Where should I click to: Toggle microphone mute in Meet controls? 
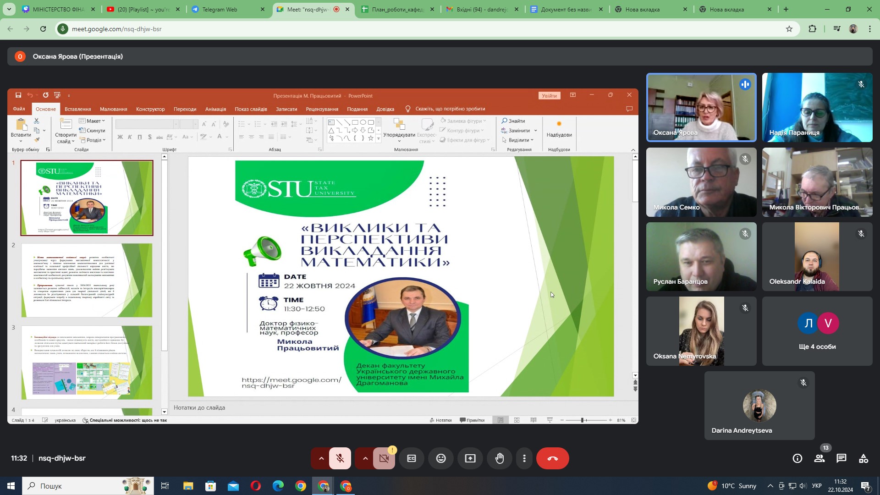coord(340,458)
